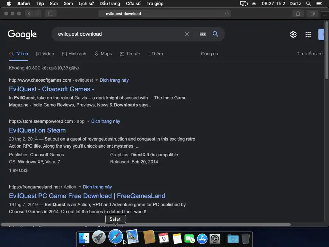
Task: Click Safari compass icon in Dock
Action: click(x=115, y=237)
